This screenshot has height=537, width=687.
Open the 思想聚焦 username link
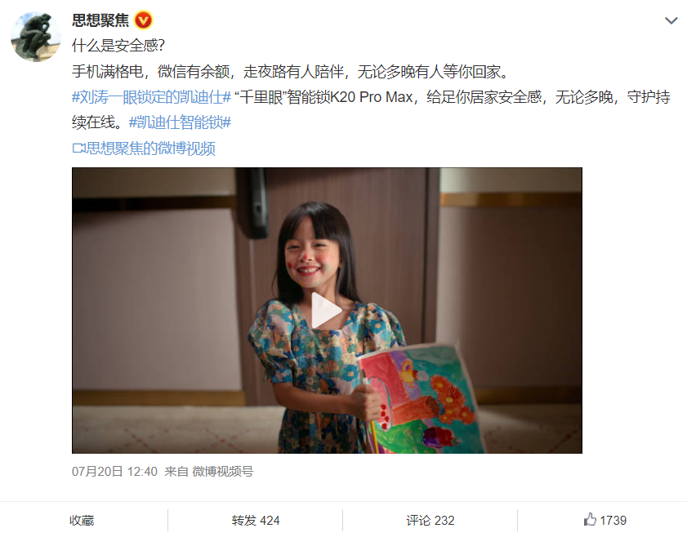pos(100,20)
